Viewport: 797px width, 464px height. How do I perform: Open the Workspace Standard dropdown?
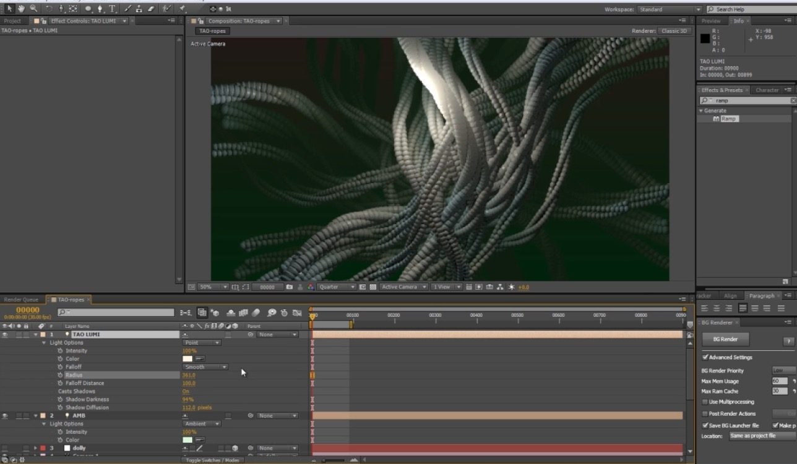click(670, 9)
